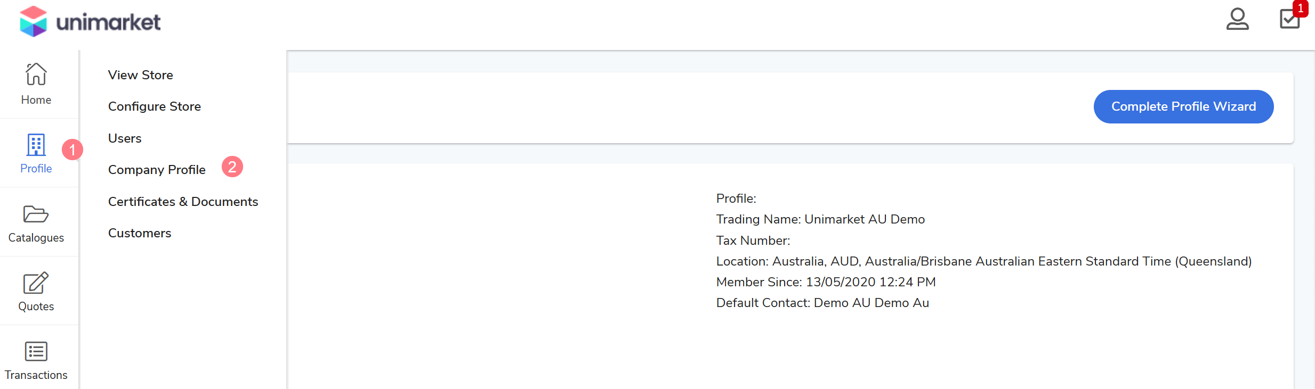
Task: Click the Unimarket cube logo icon
Action: 33,21
